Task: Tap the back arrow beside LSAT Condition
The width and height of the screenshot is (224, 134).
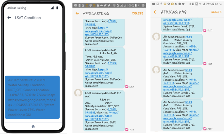Action: pos(9,18)
